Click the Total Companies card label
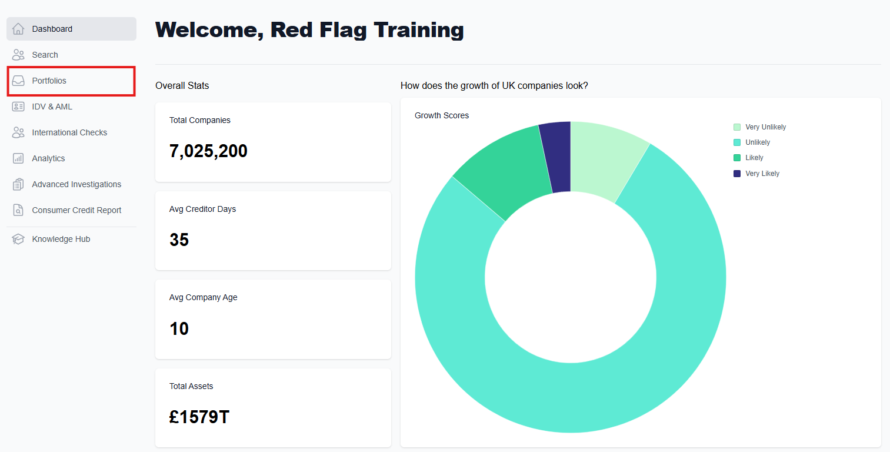890x452 pixels. point(200,120)
